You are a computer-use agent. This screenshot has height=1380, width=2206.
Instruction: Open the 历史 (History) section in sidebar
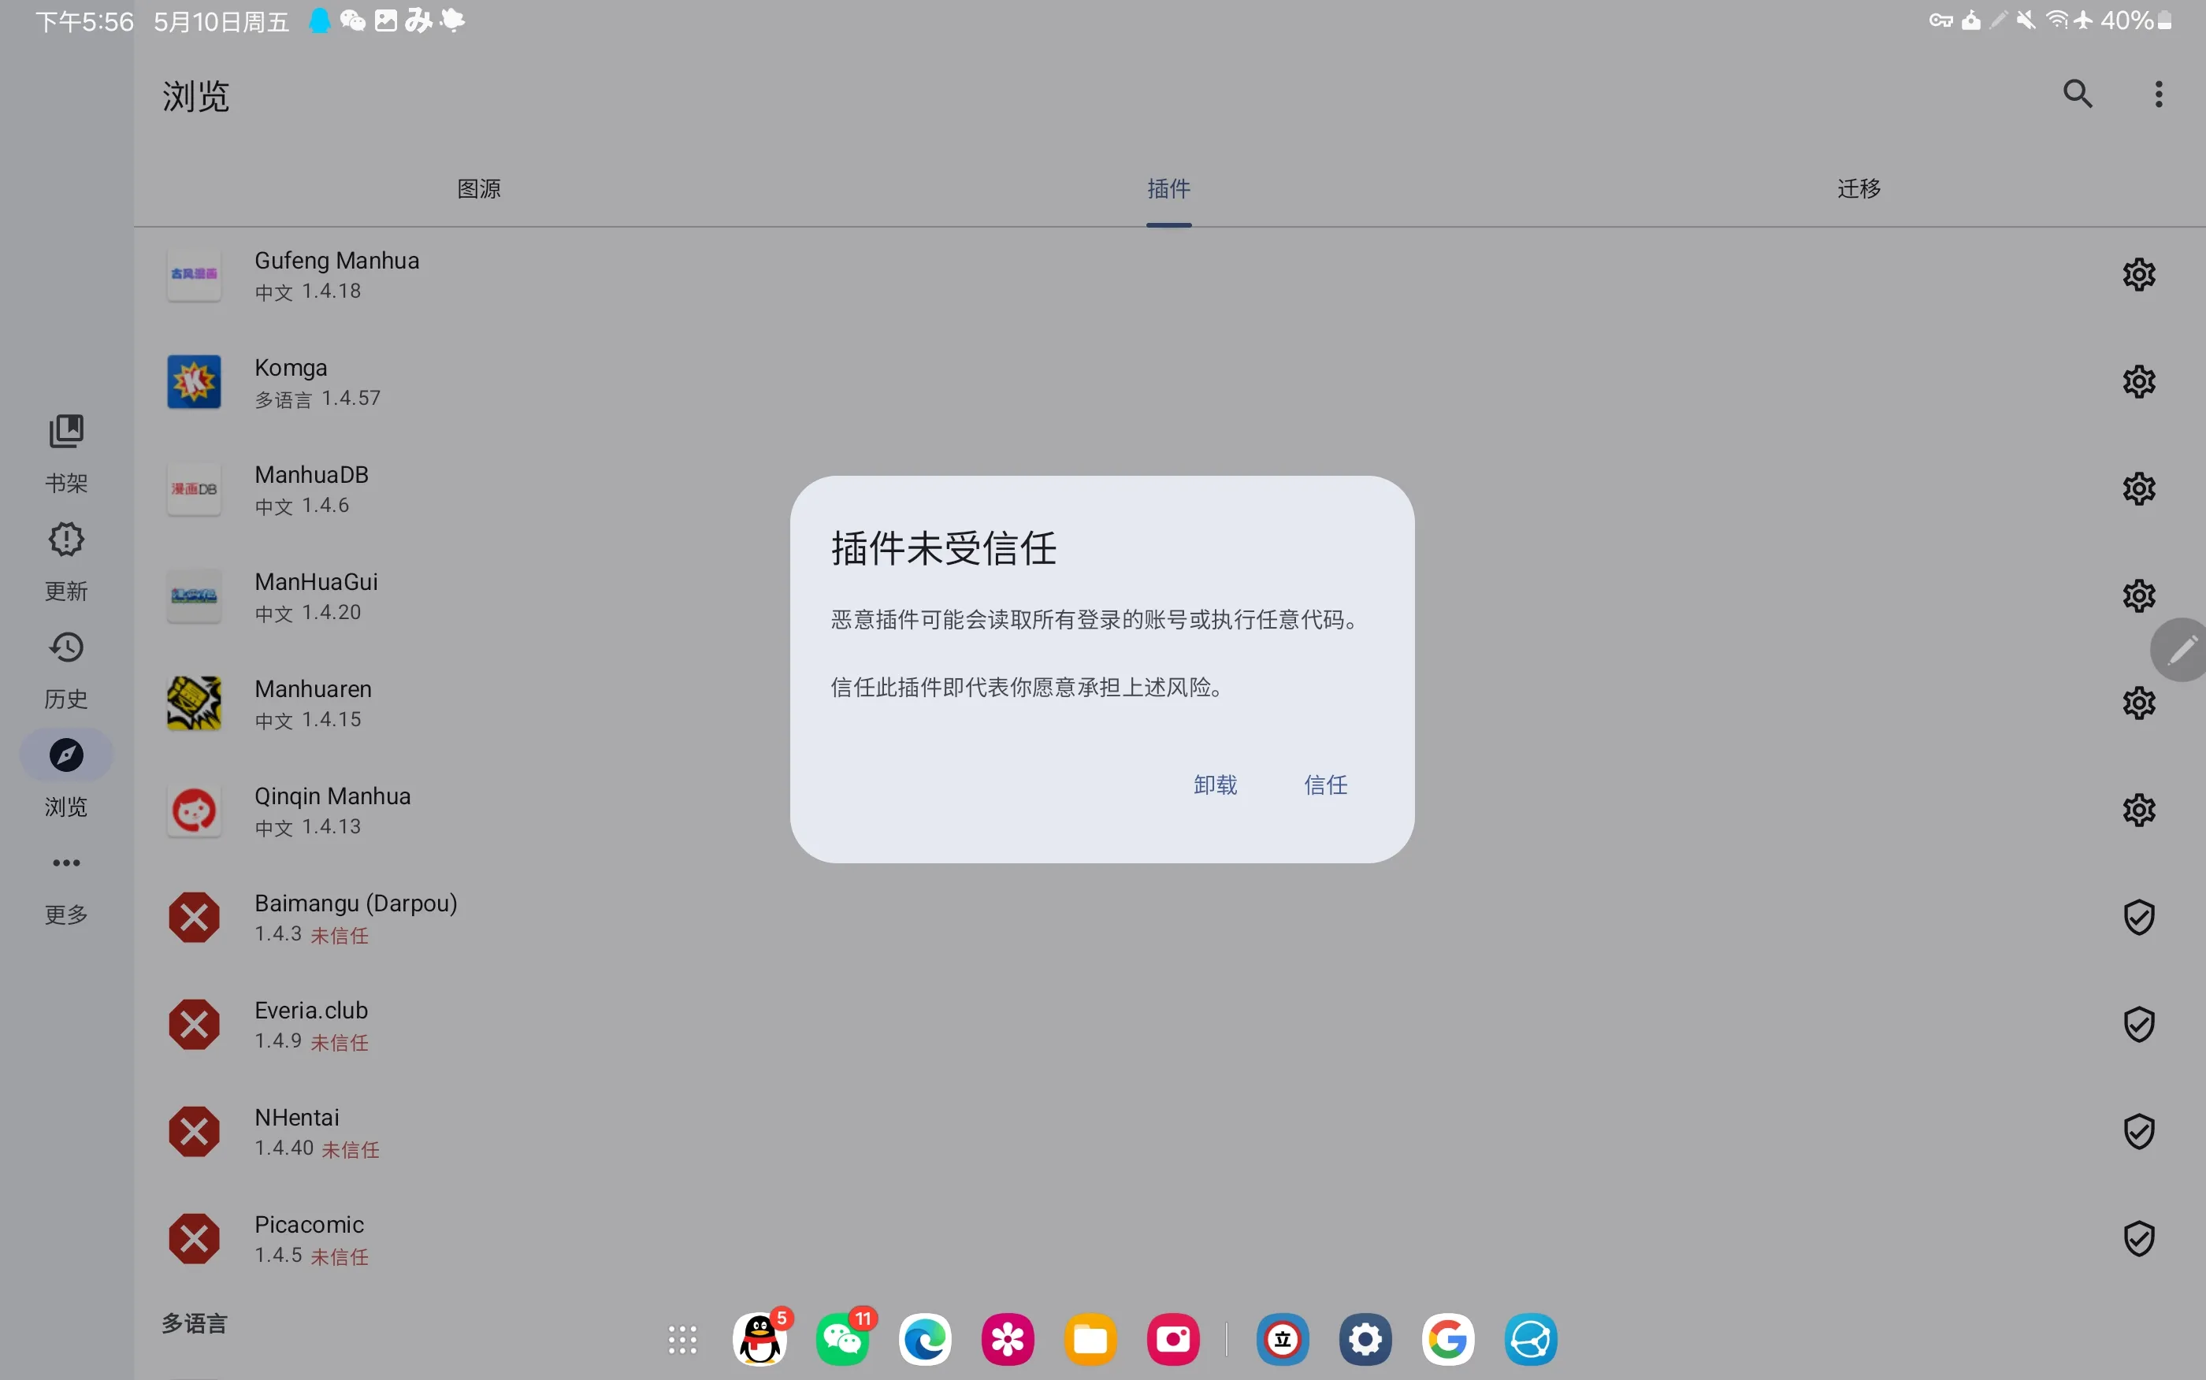click(65, 668)
